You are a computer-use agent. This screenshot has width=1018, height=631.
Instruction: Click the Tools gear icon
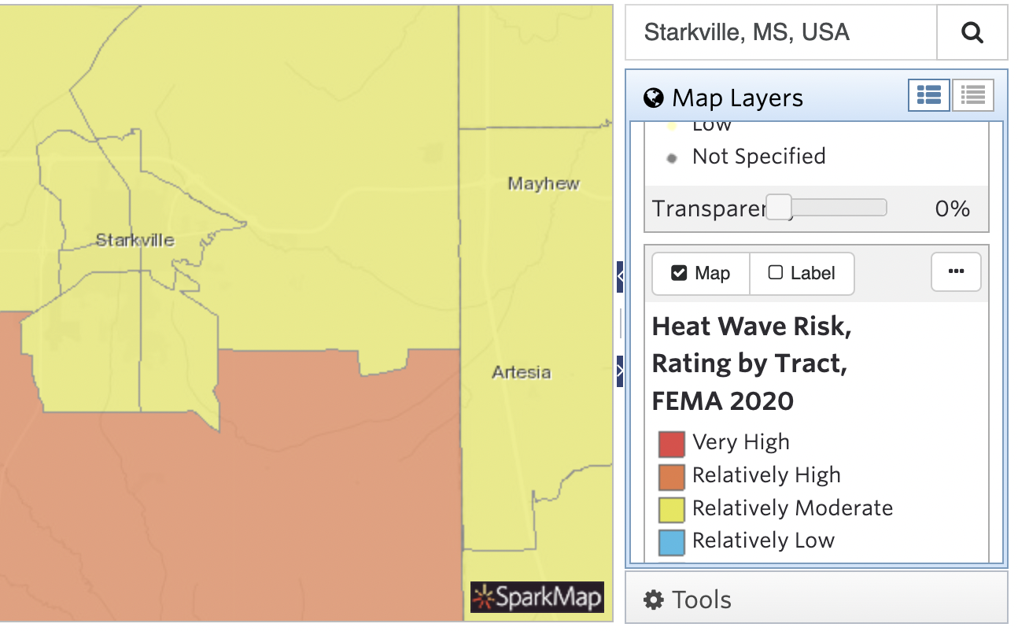point(653,600)
